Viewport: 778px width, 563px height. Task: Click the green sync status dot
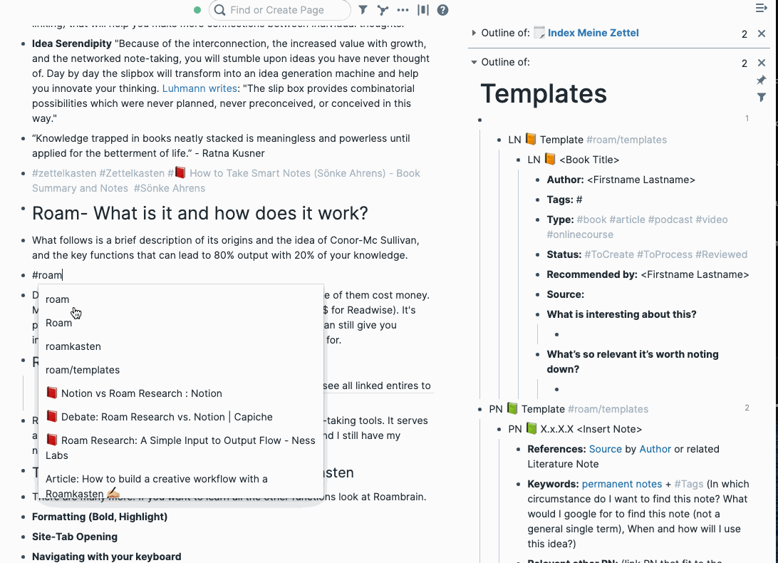point(197,10)
